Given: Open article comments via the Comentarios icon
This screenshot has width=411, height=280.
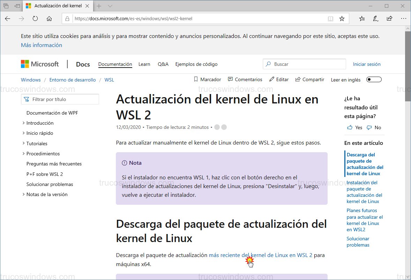Looking at the screenshot, I should point(231,79).
